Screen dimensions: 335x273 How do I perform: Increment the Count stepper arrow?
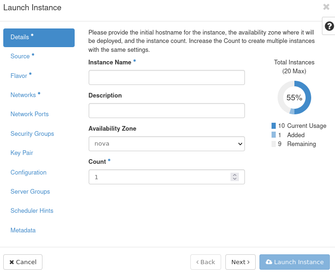[235, 175]
